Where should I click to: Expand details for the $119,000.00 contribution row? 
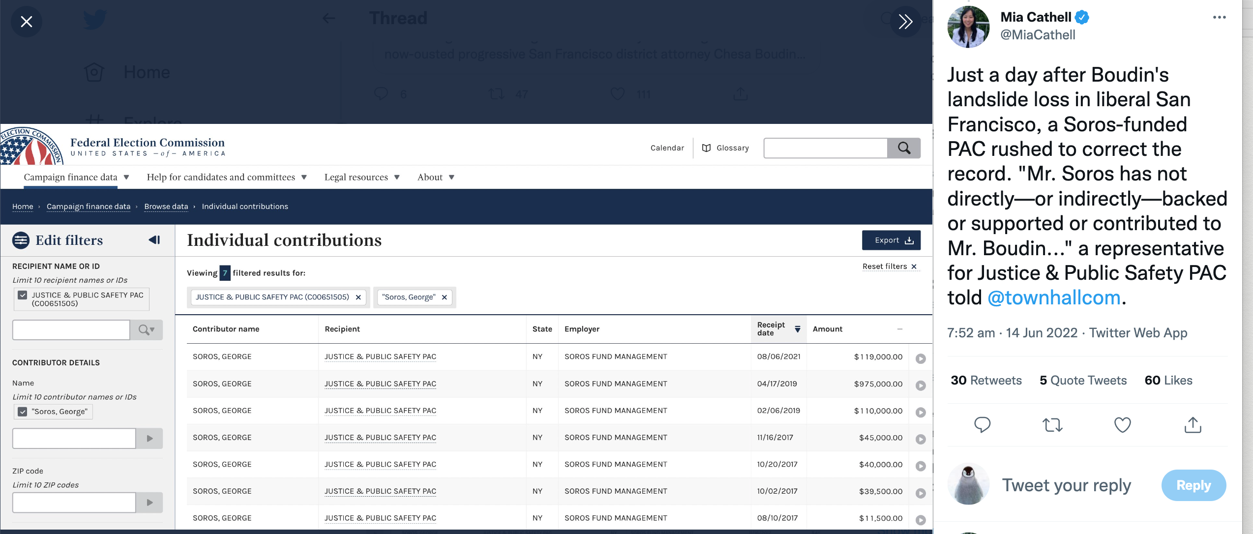coord(921,358)
